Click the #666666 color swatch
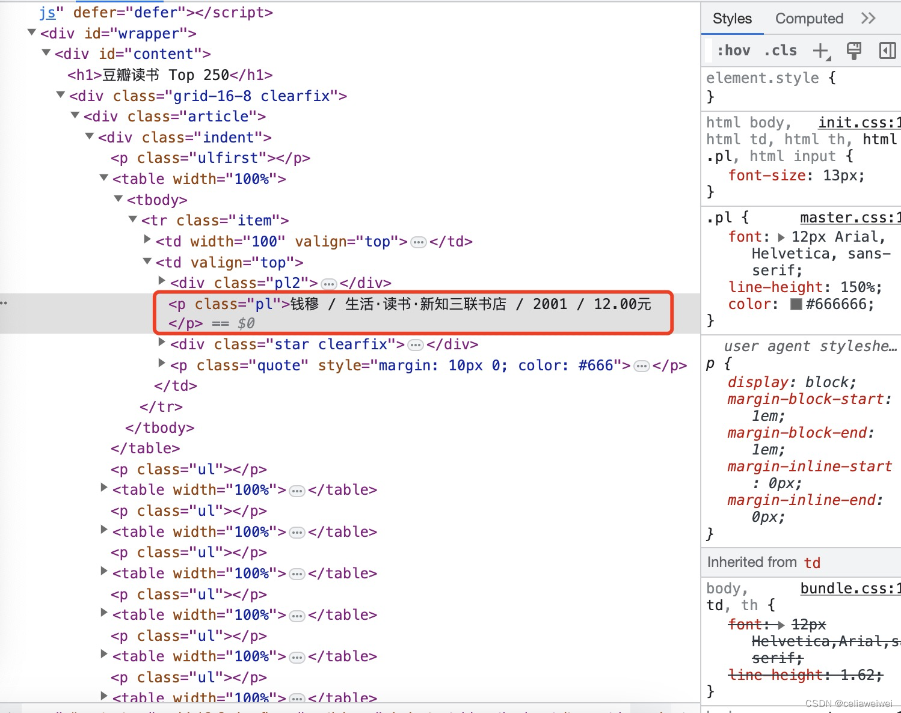This screenshot has height=713, width=901. pos(796,304)
